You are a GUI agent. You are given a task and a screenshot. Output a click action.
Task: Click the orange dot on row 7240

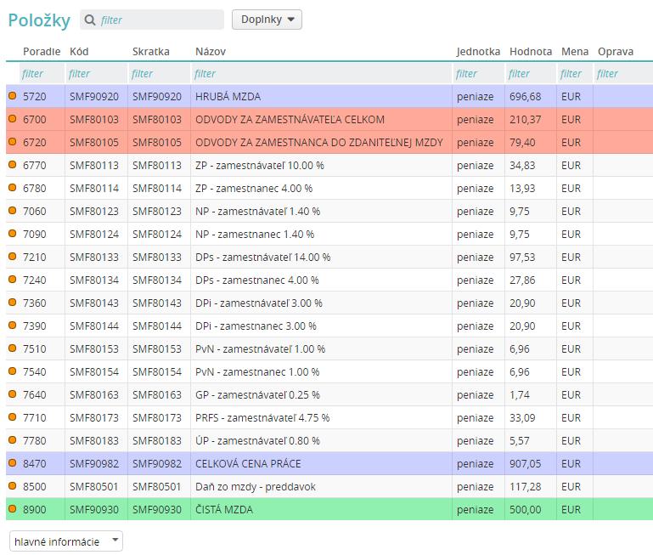click(x=13, y=279)
